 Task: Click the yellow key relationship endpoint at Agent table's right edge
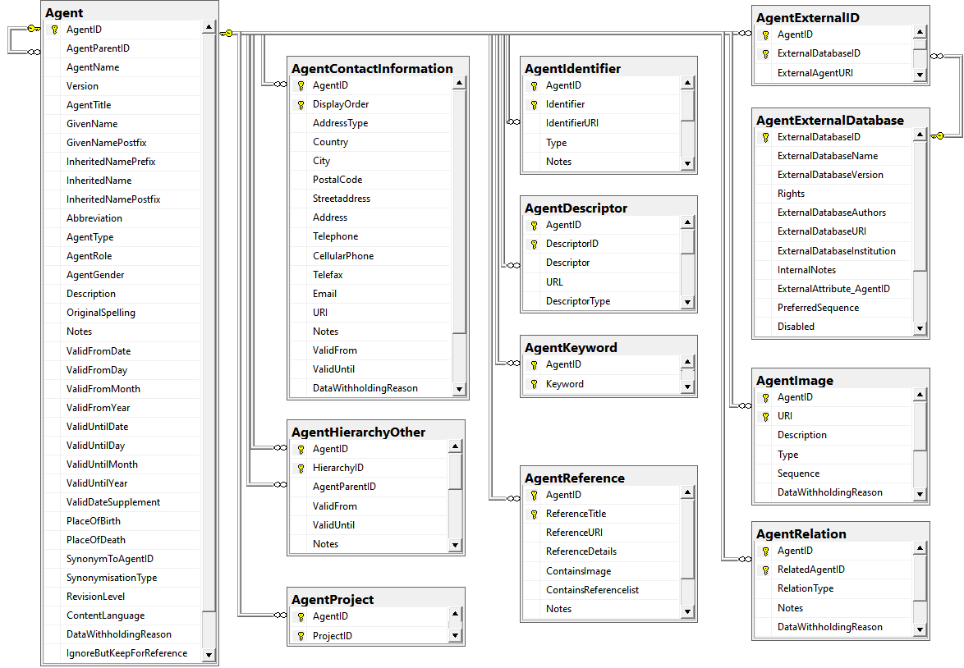click(x=227, y=33)
